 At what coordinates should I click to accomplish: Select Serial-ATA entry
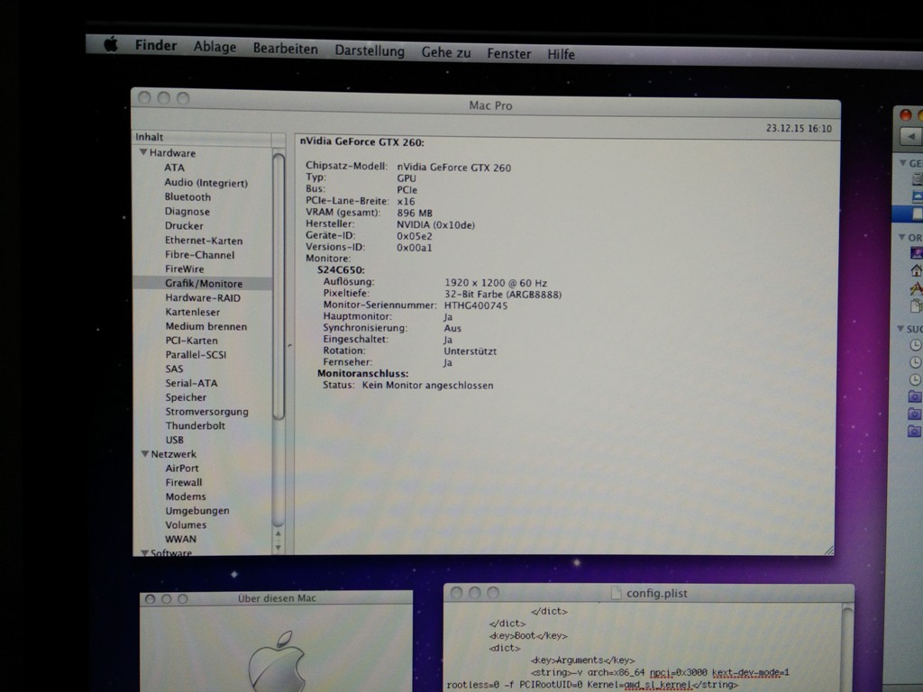(x=191, y=383)
